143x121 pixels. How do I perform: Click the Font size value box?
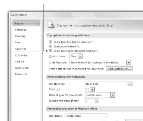point(88,89)
